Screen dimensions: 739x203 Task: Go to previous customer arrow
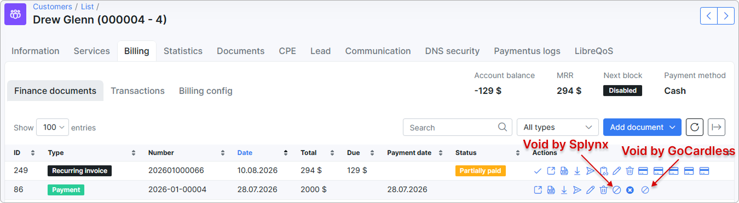(x=709, y=16)
